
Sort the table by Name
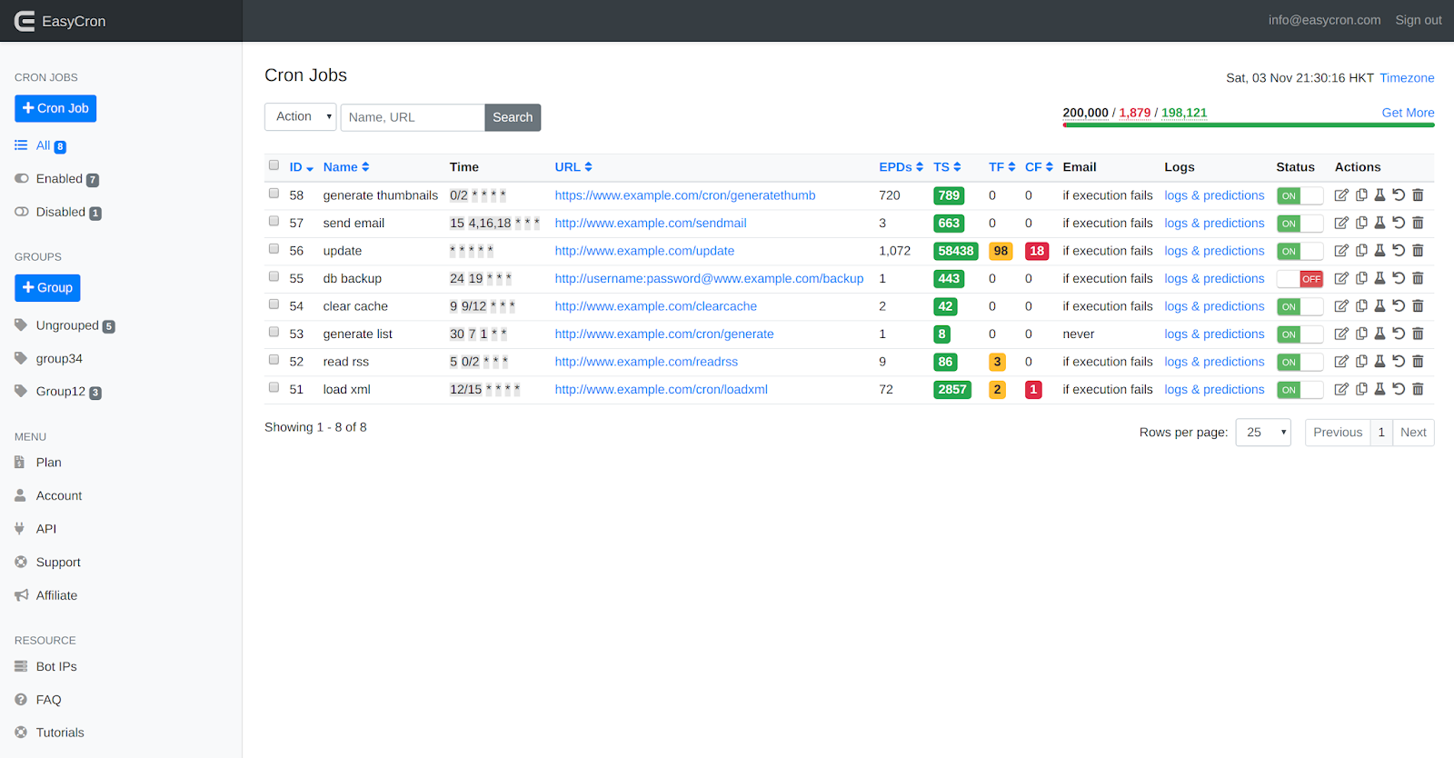(x=346, y=167)
